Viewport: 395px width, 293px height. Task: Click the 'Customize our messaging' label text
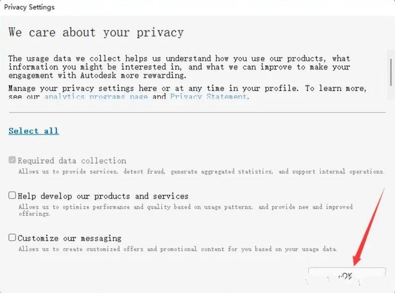pyautogui.click(x=69, y=237)
